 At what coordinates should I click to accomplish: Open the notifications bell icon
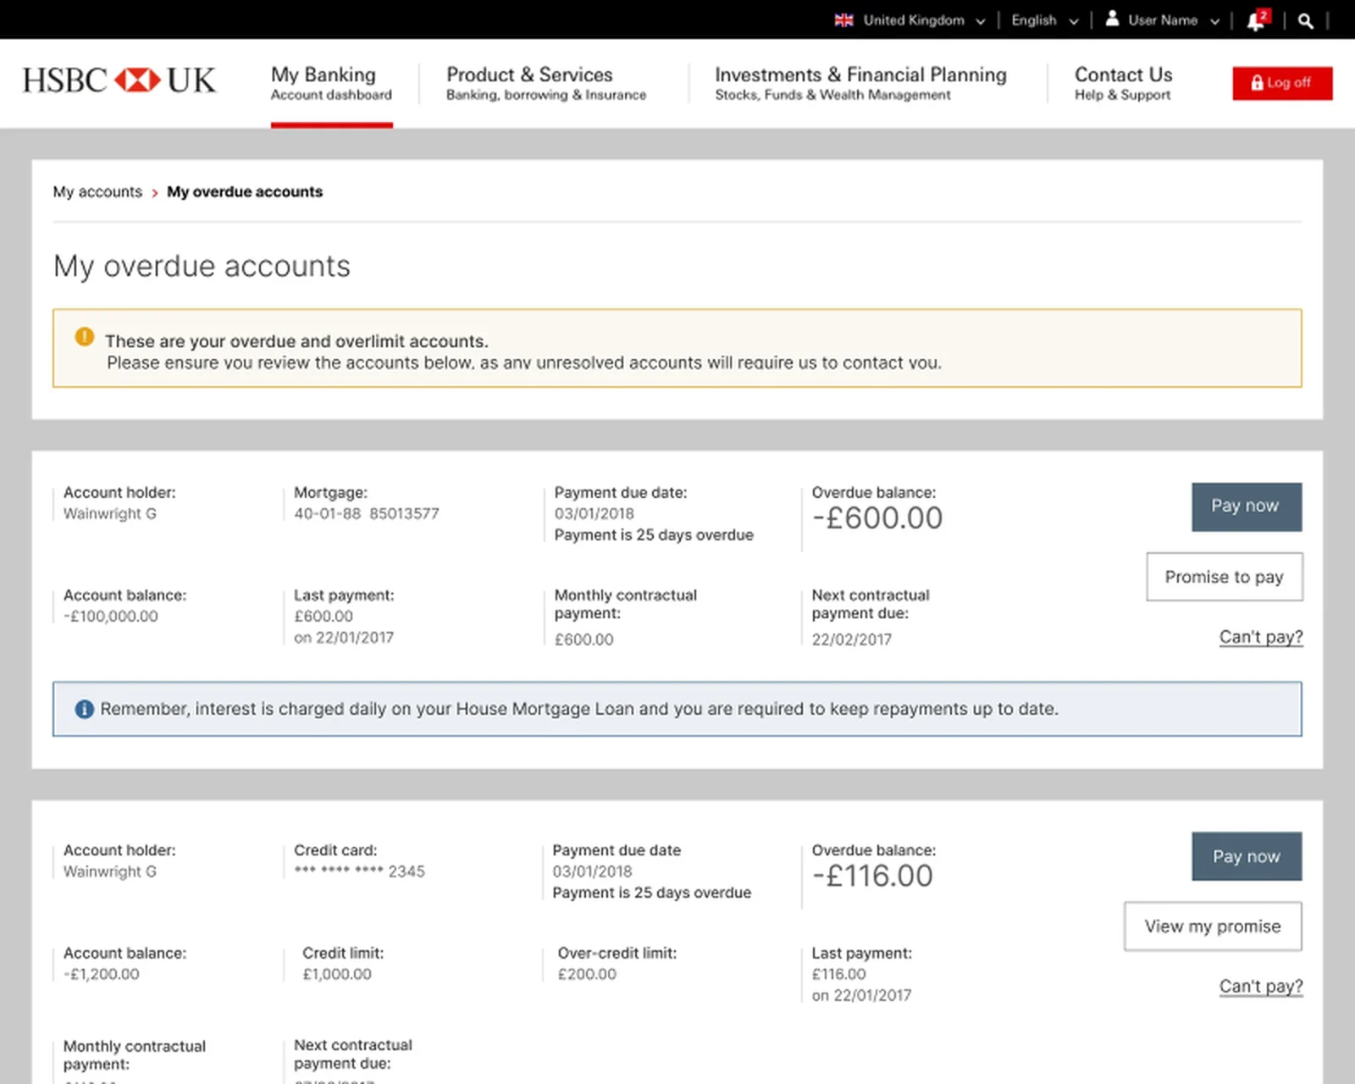1257,20
